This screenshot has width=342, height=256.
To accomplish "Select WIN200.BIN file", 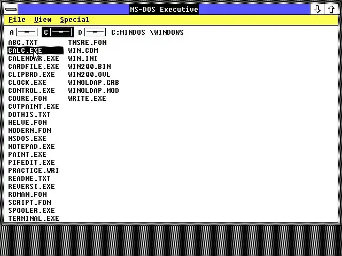I will tap(89, 66).
